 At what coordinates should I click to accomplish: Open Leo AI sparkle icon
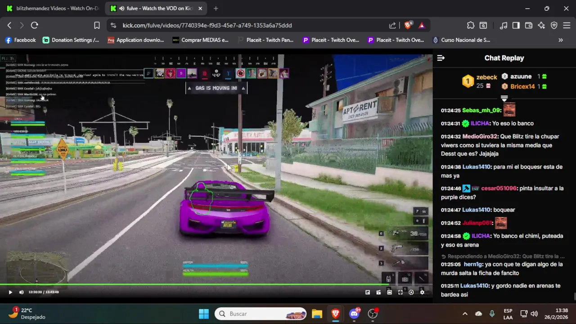541,25
